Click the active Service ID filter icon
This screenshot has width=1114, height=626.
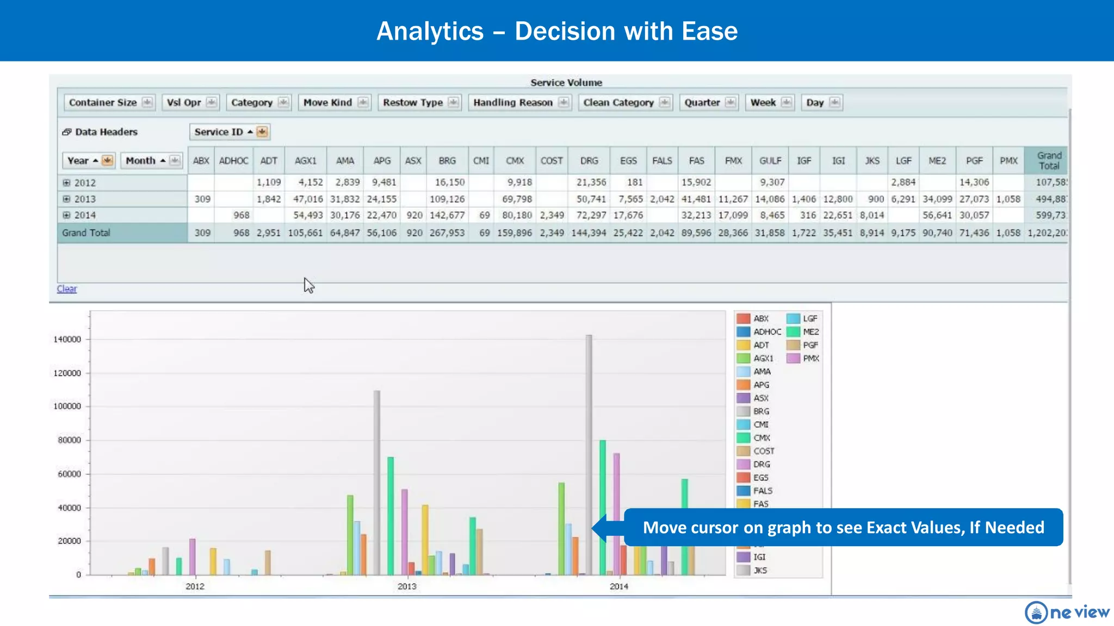(x=262, y=132)
